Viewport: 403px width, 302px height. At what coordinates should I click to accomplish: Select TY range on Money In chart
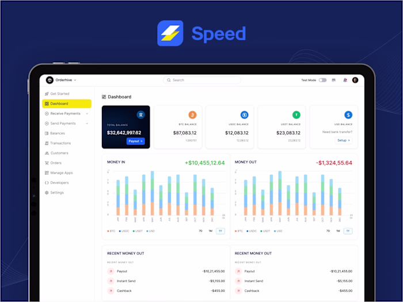pyautogui.click(x=220, y=231)
